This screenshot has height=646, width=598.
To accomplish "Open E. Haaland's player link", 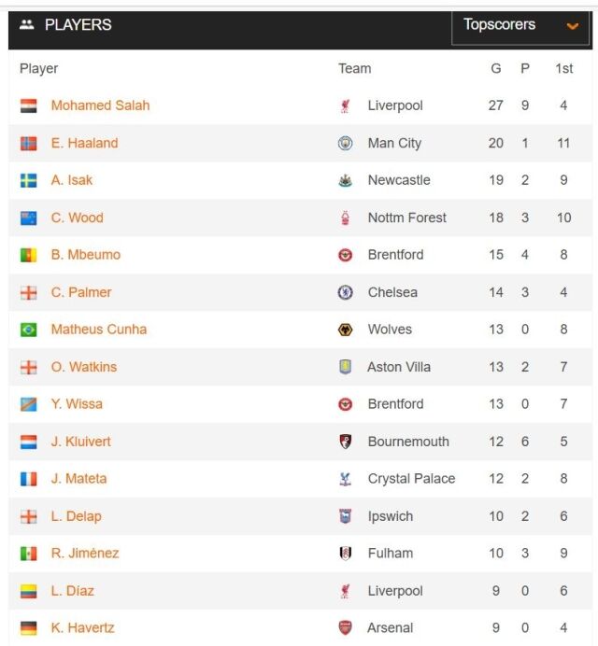I will [x=84, y=143].
